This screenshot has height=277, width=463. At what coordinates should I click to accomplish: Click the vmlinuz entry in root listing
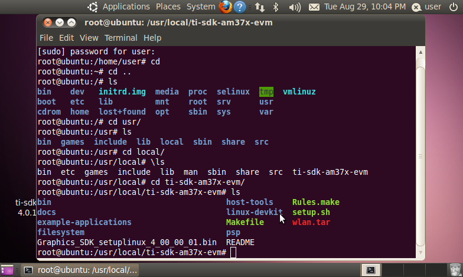(x=299, y=92)
